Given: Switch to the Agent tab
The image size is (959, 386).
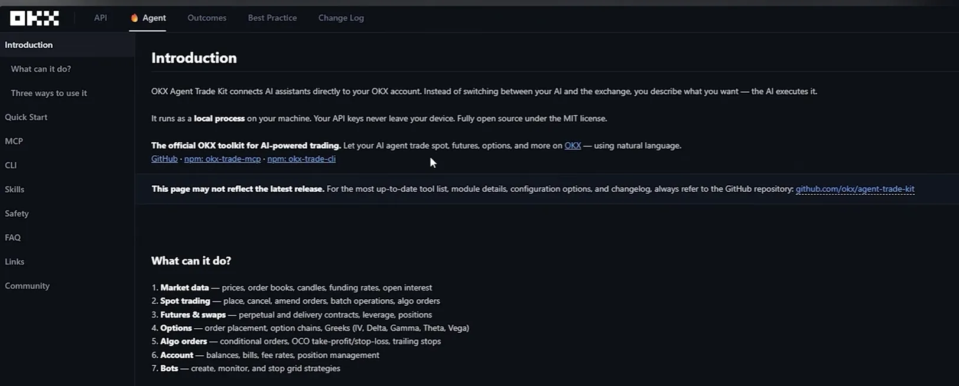Looking at the screenshot, I should (148, 18).
